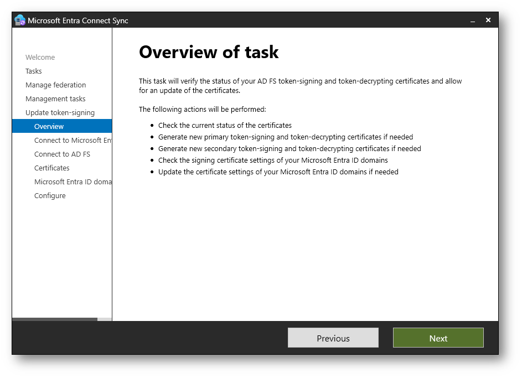Click the 'Check the current status' bullet

(225, 126)
